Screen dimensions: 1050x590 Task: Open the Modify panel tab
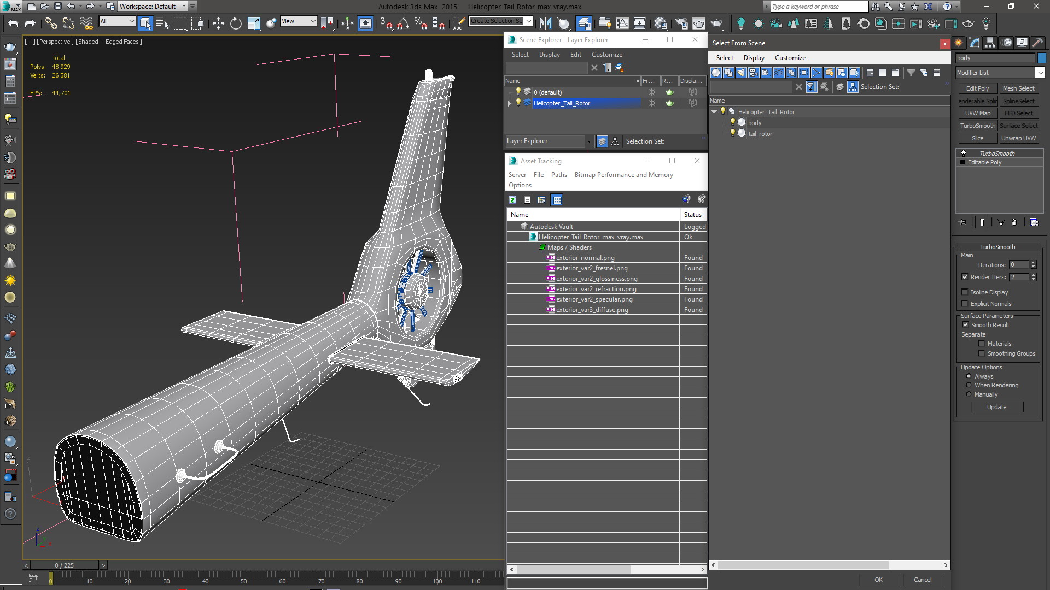(975, 43)
